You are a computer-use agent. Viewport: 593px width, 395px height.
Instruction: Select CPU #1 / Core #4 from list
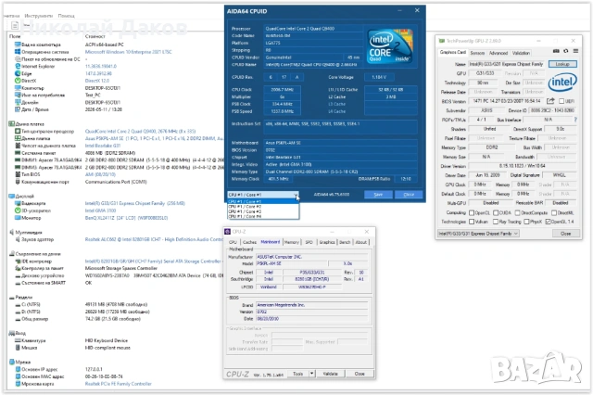263,216
